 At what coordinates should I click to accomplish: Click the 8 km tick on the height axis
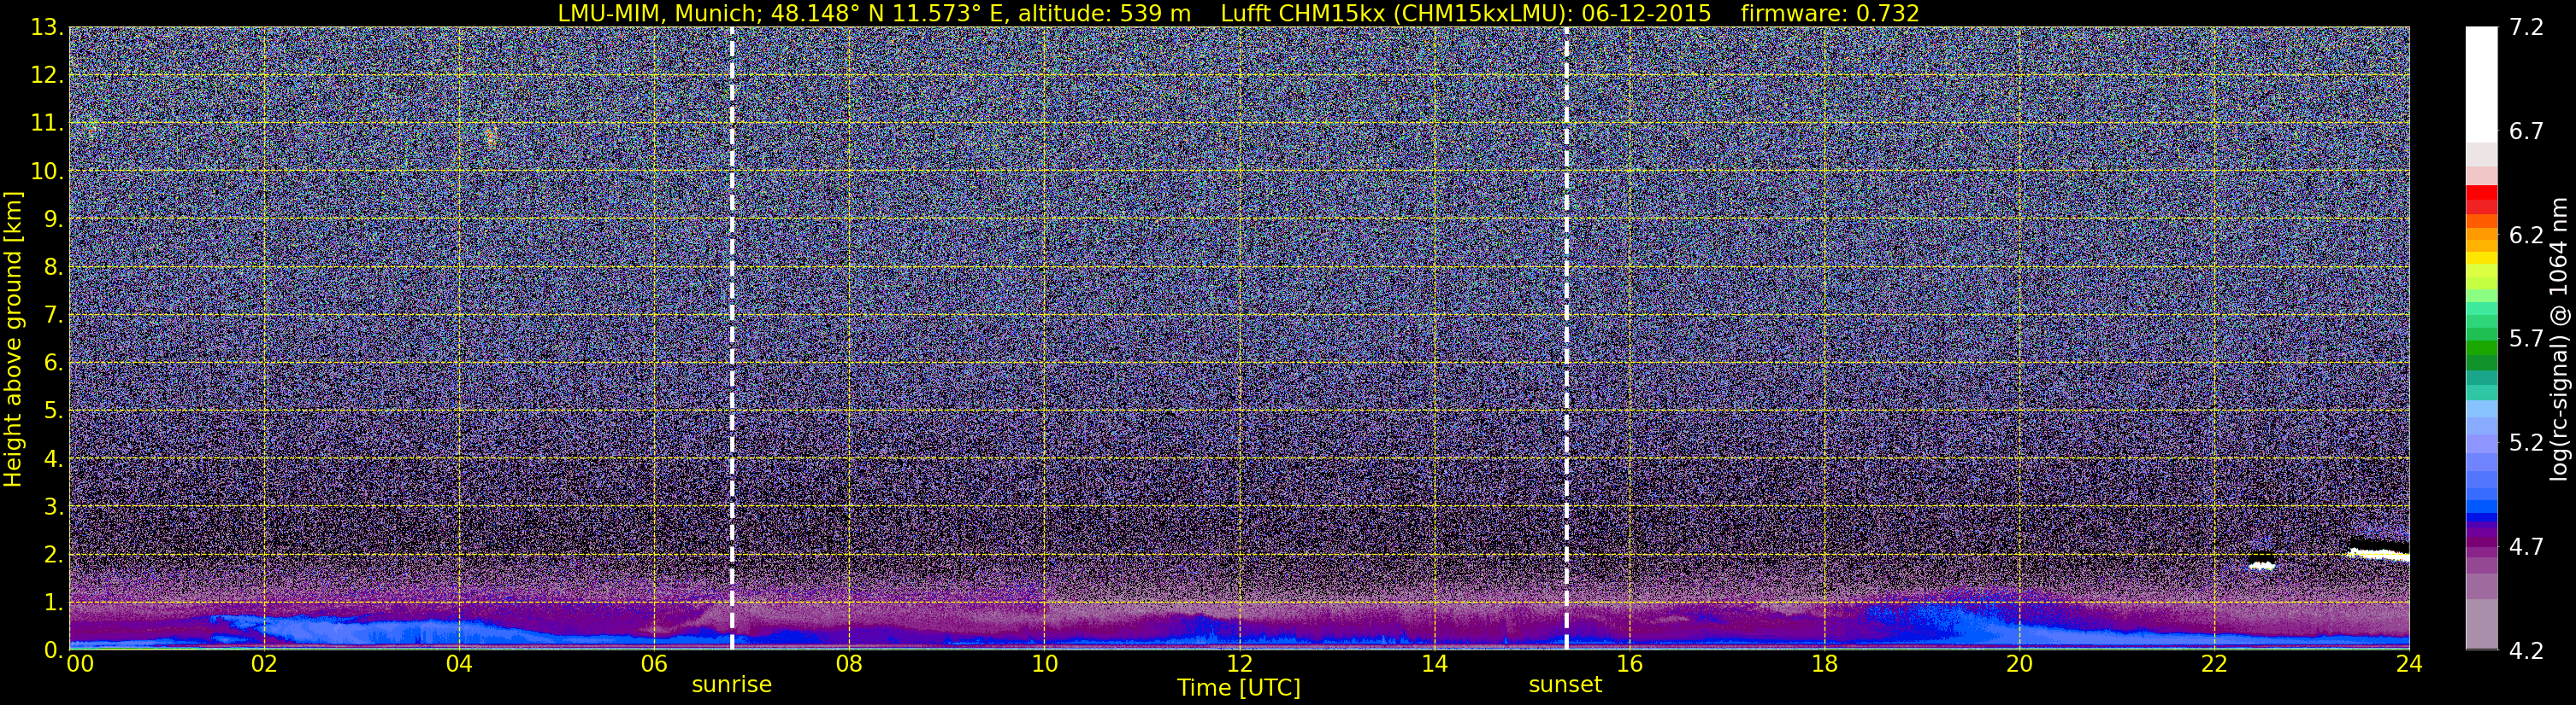point(53,268)
